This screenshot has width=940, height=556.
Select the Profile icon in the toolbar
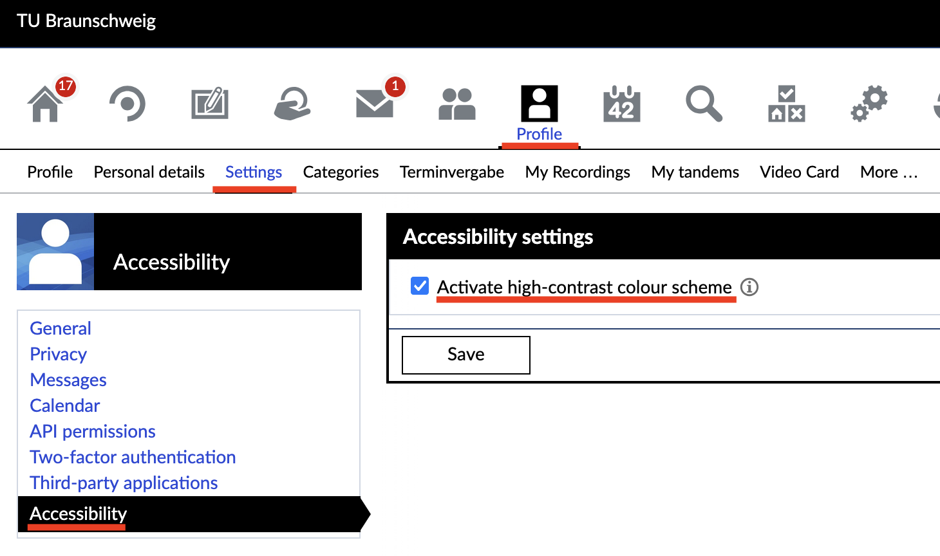[540, 103]
